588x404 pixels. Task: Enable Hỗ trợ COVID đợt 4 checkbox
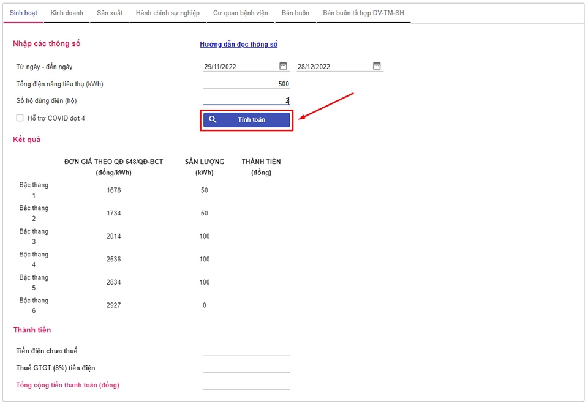(x=20, y=118)
